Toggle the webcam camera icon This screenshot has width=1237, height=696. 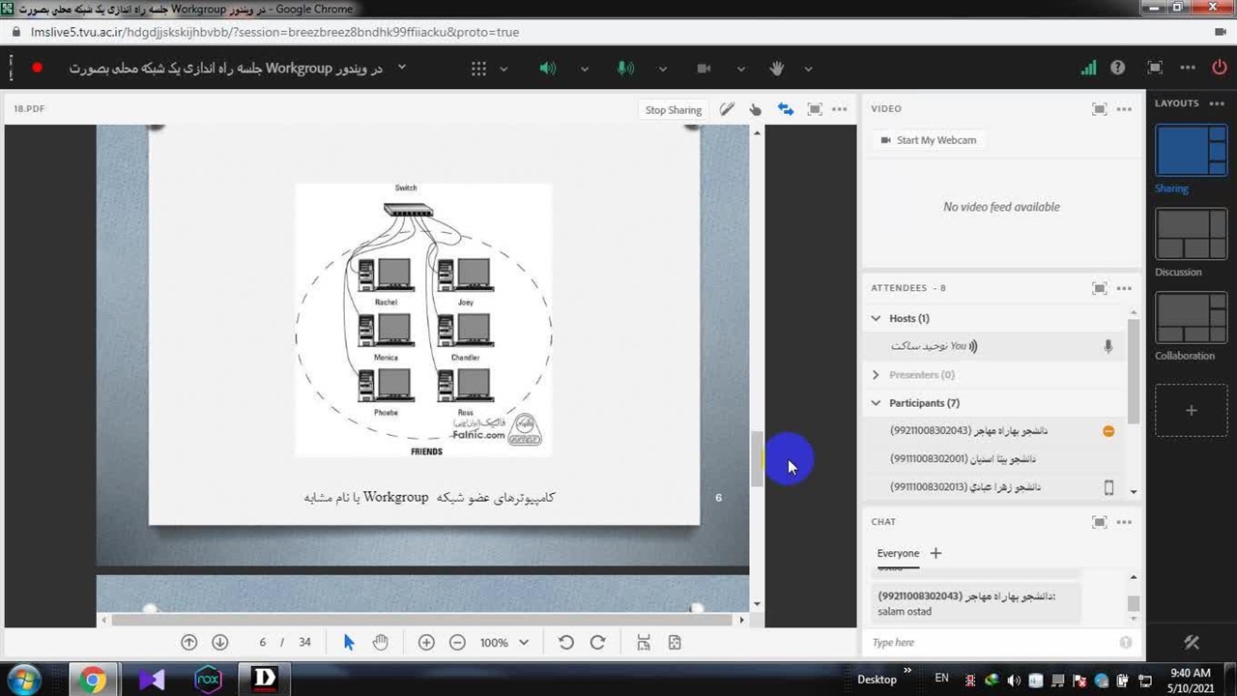(704, 69)
